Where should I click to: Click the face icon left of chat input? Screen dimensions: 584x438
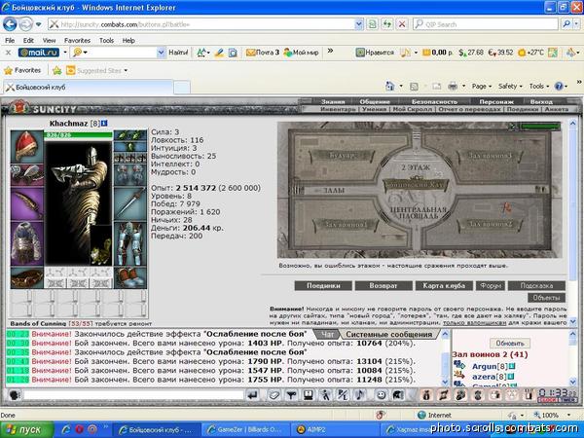click(15, 395)
